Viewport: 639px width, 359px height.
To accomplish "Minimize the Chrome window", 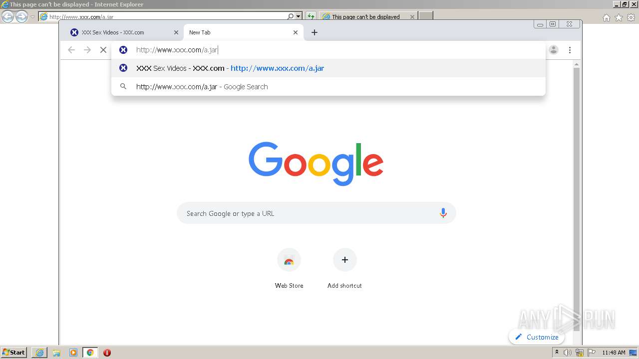I will (540, 24).
